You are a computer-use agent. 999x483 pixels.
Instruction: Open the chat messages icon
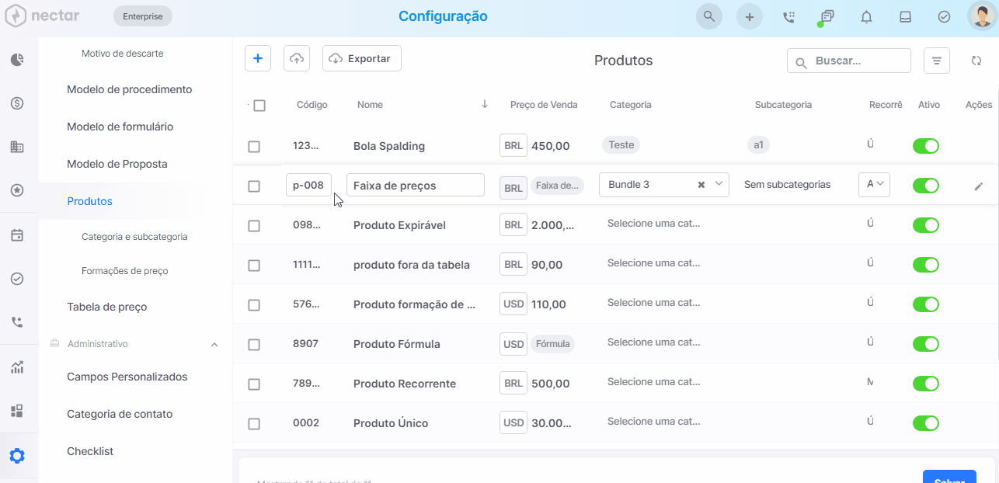[x=827, y=16]
